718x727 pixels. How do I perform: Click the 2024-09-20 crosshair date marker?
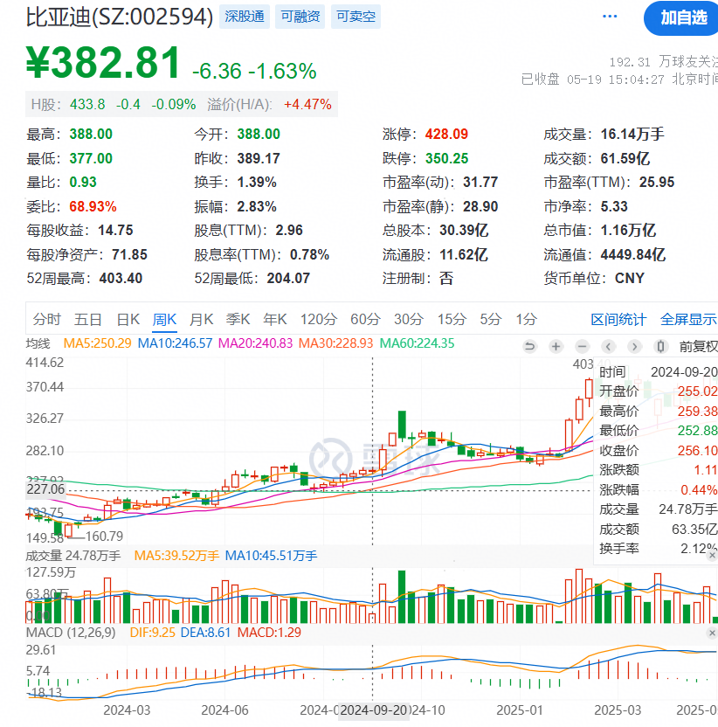click(375, 711)
